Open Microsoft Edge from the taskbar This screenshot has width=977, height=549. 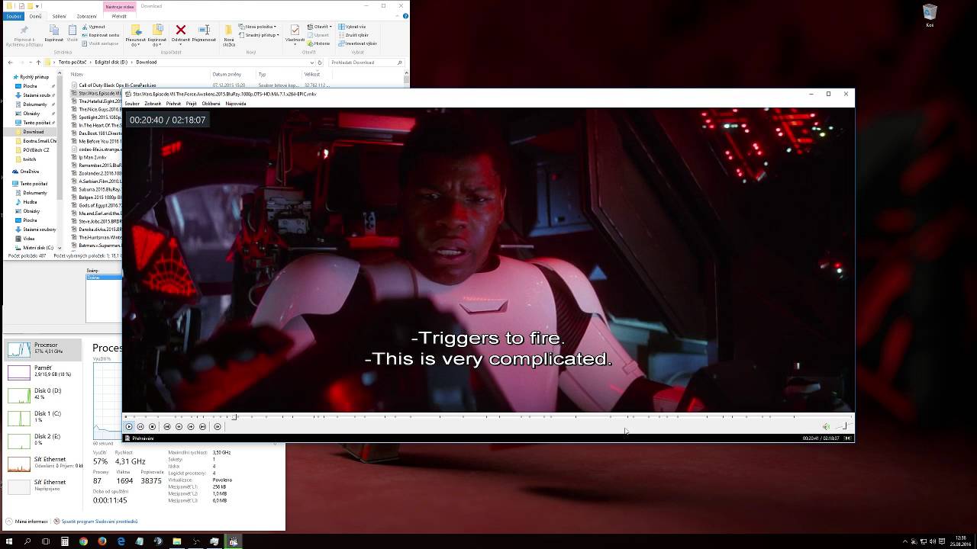[x=121, y=541]
